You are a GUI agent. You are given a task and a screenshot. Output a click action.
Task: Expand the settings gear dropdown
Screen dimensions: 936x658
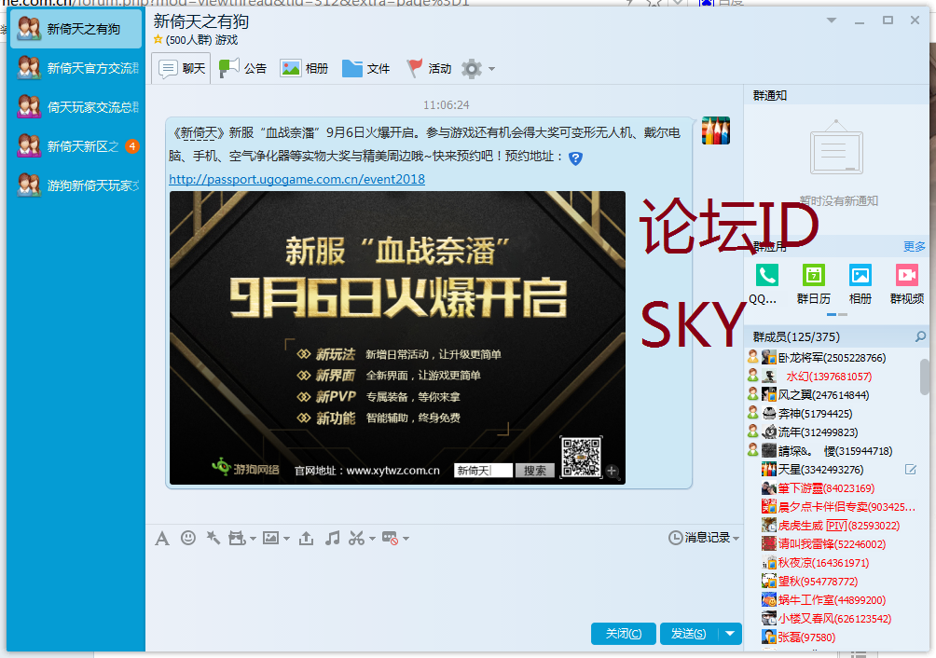(477, 68)
